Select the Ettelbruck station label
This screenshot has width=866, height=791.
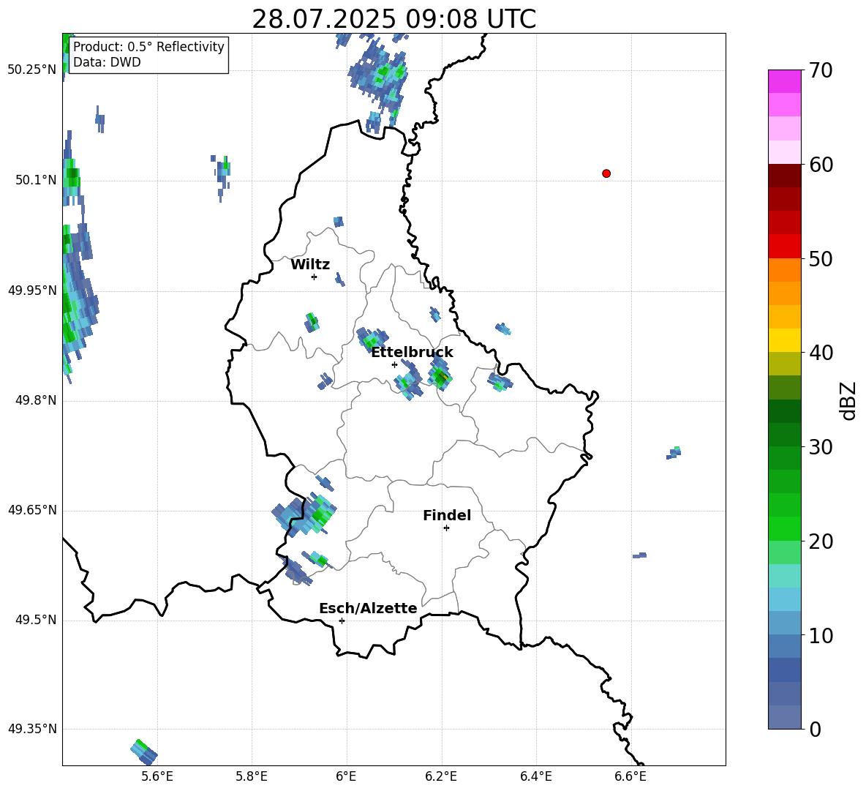pyautogui.click(x=412, y=353)
